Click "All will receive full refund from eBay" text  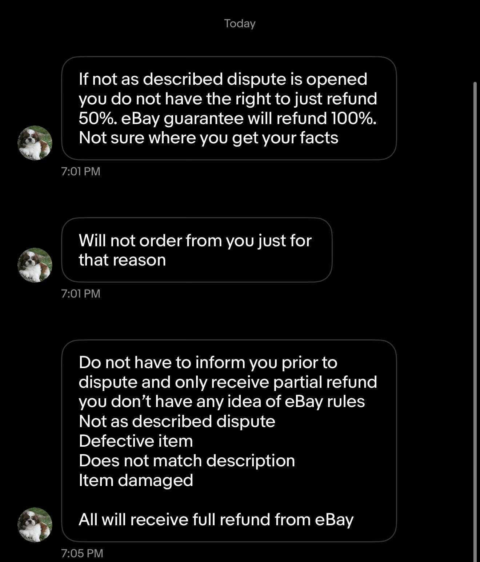point(216,519)
